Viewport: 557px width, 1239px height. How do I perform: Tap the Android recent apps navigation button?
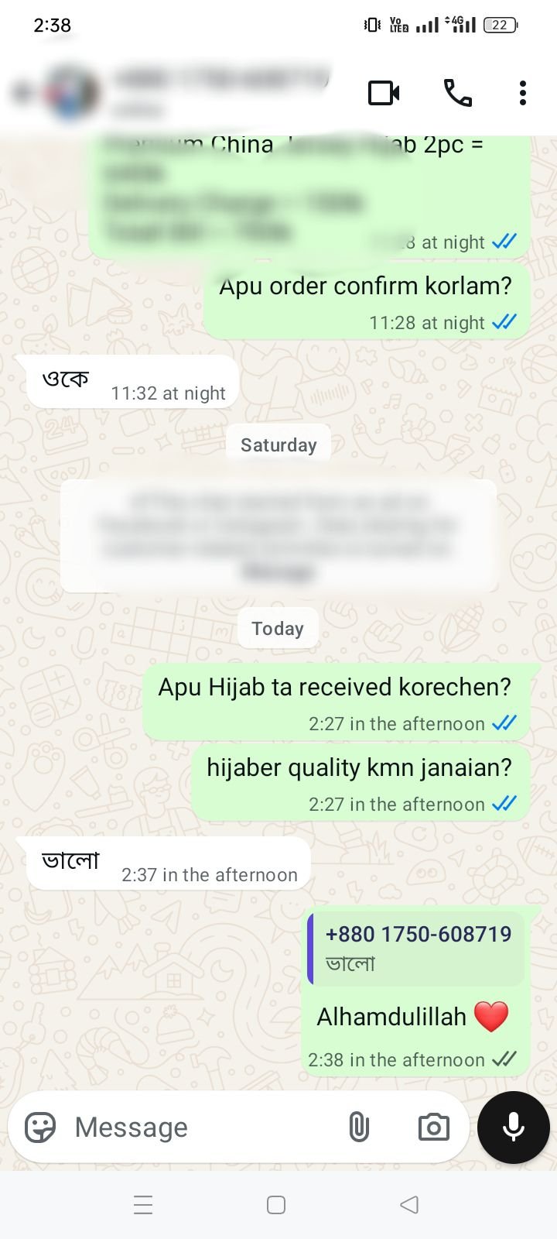pyautogui.click(x=143, y=1205)
